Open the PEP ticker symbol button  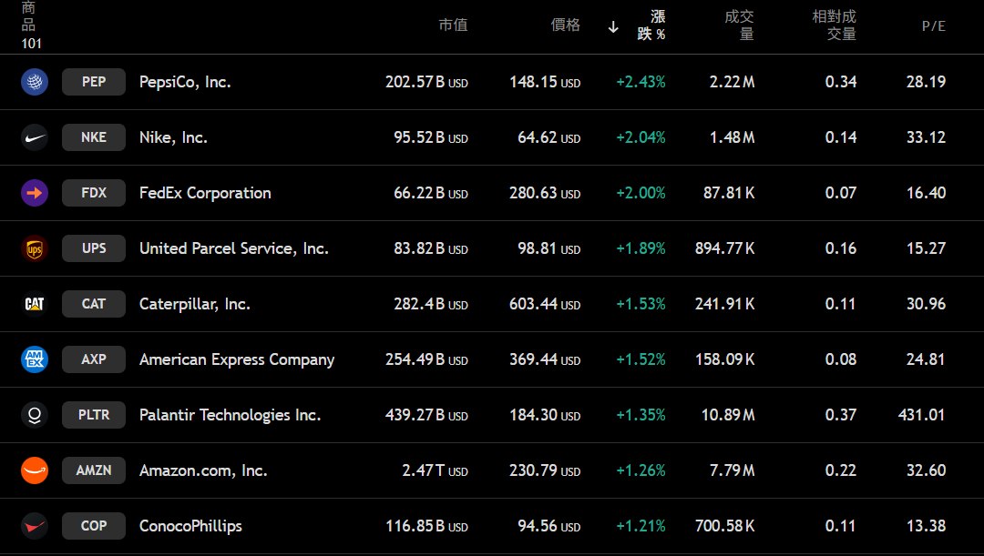click(94, 82)
